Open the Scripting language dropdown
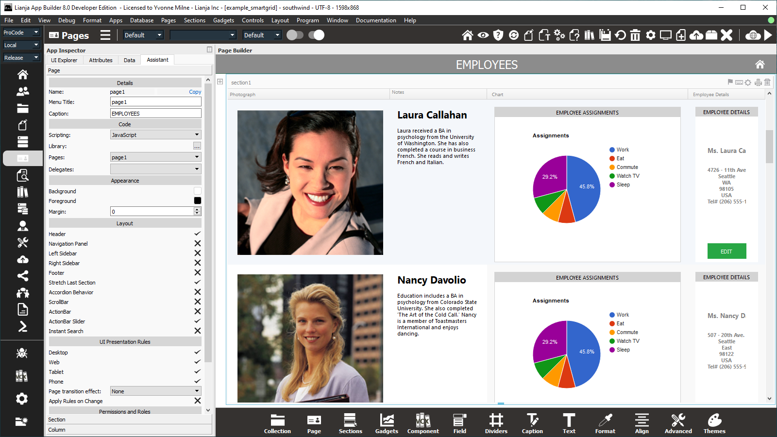777x437 pixels. pos(155,135)
